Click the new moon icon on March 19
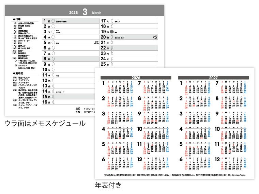This screenshot has height=194, width=259. click(112, 32)
